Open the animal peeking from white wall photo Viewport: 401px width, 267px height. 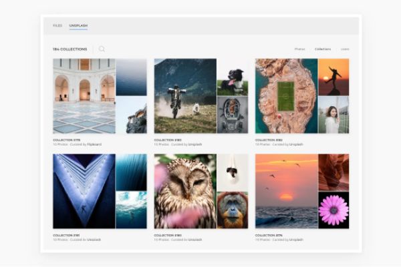pos(233,172)
